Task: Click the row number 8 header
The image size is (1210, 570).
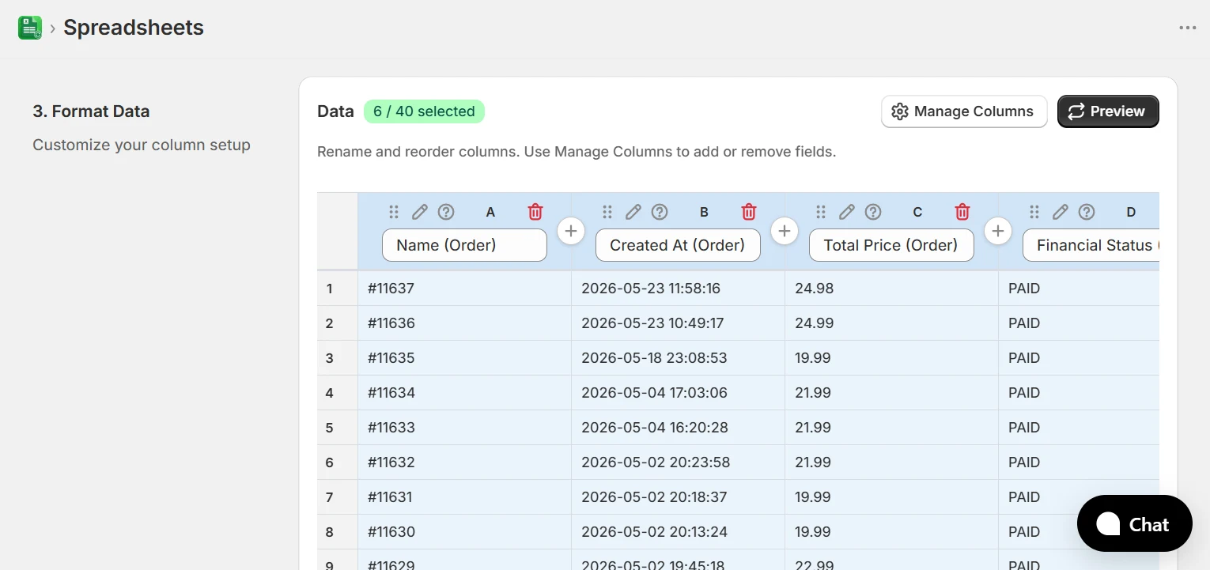Action: click(x=338, y=532)
